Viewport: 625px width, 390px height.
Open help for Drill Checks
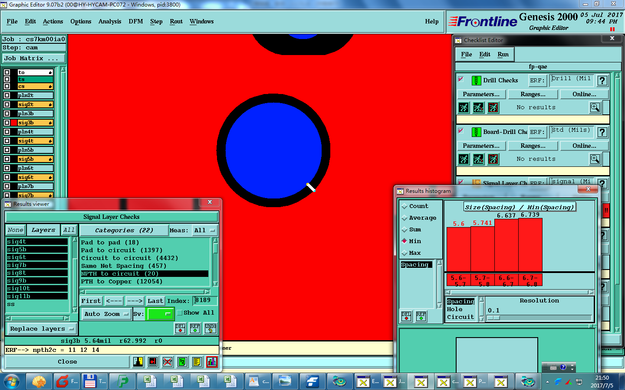(x=602, y=81)
